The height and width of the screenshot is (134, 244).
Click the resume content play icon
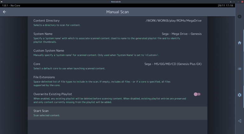(240, 16)
